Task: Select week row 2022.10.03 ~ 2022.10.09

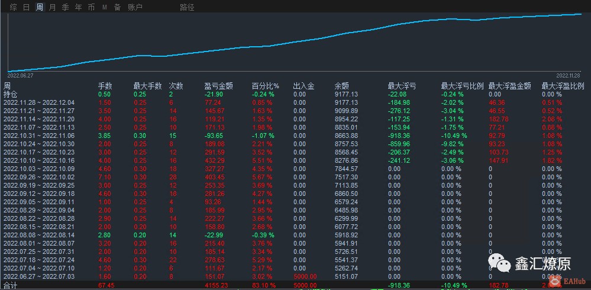Action: (x=39, y=169)
